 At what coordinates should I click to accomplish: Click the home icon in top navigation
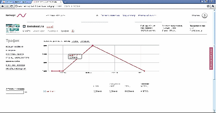click(97, 15)
